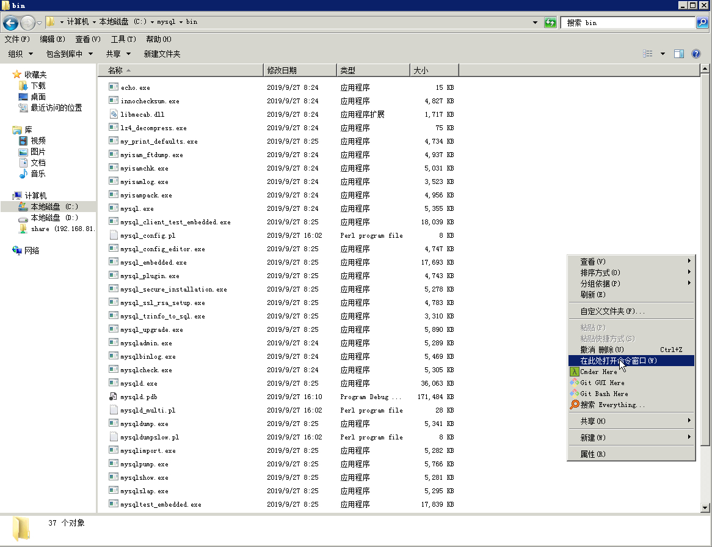Select the mysqld.pdb file icon
712x547 pixels.
click(x=113, y=397)
